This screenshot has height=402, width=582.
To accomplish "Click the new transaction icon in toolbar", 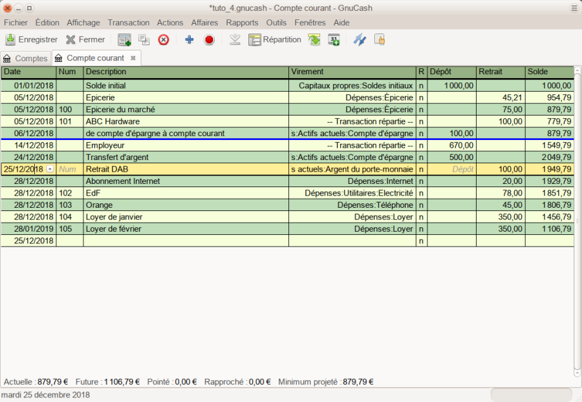I will click(124, 39).
